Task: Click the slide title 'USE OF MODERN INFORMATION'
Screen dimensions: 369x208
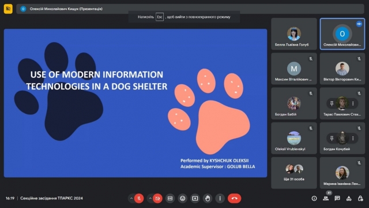Action: coord(97,75)
